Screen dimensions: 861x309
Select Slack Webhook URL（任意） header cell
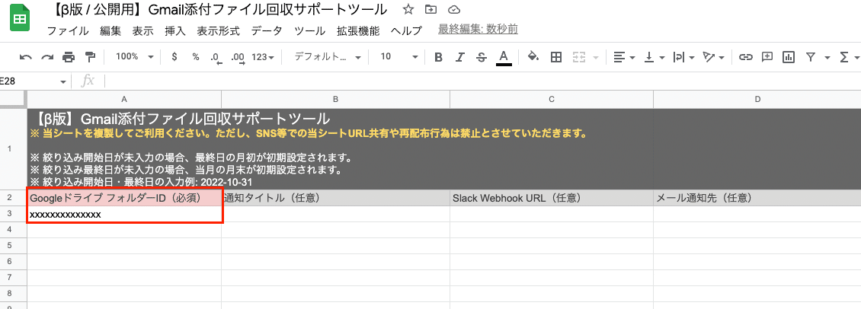(x=552, y=198)
